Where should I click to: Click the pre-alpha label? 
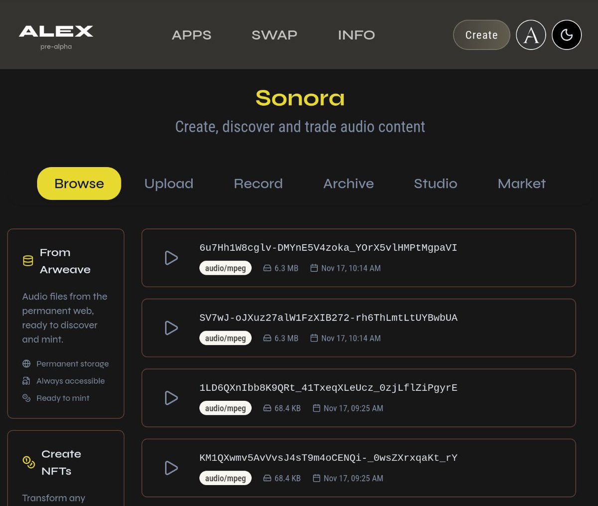point(56,46)
